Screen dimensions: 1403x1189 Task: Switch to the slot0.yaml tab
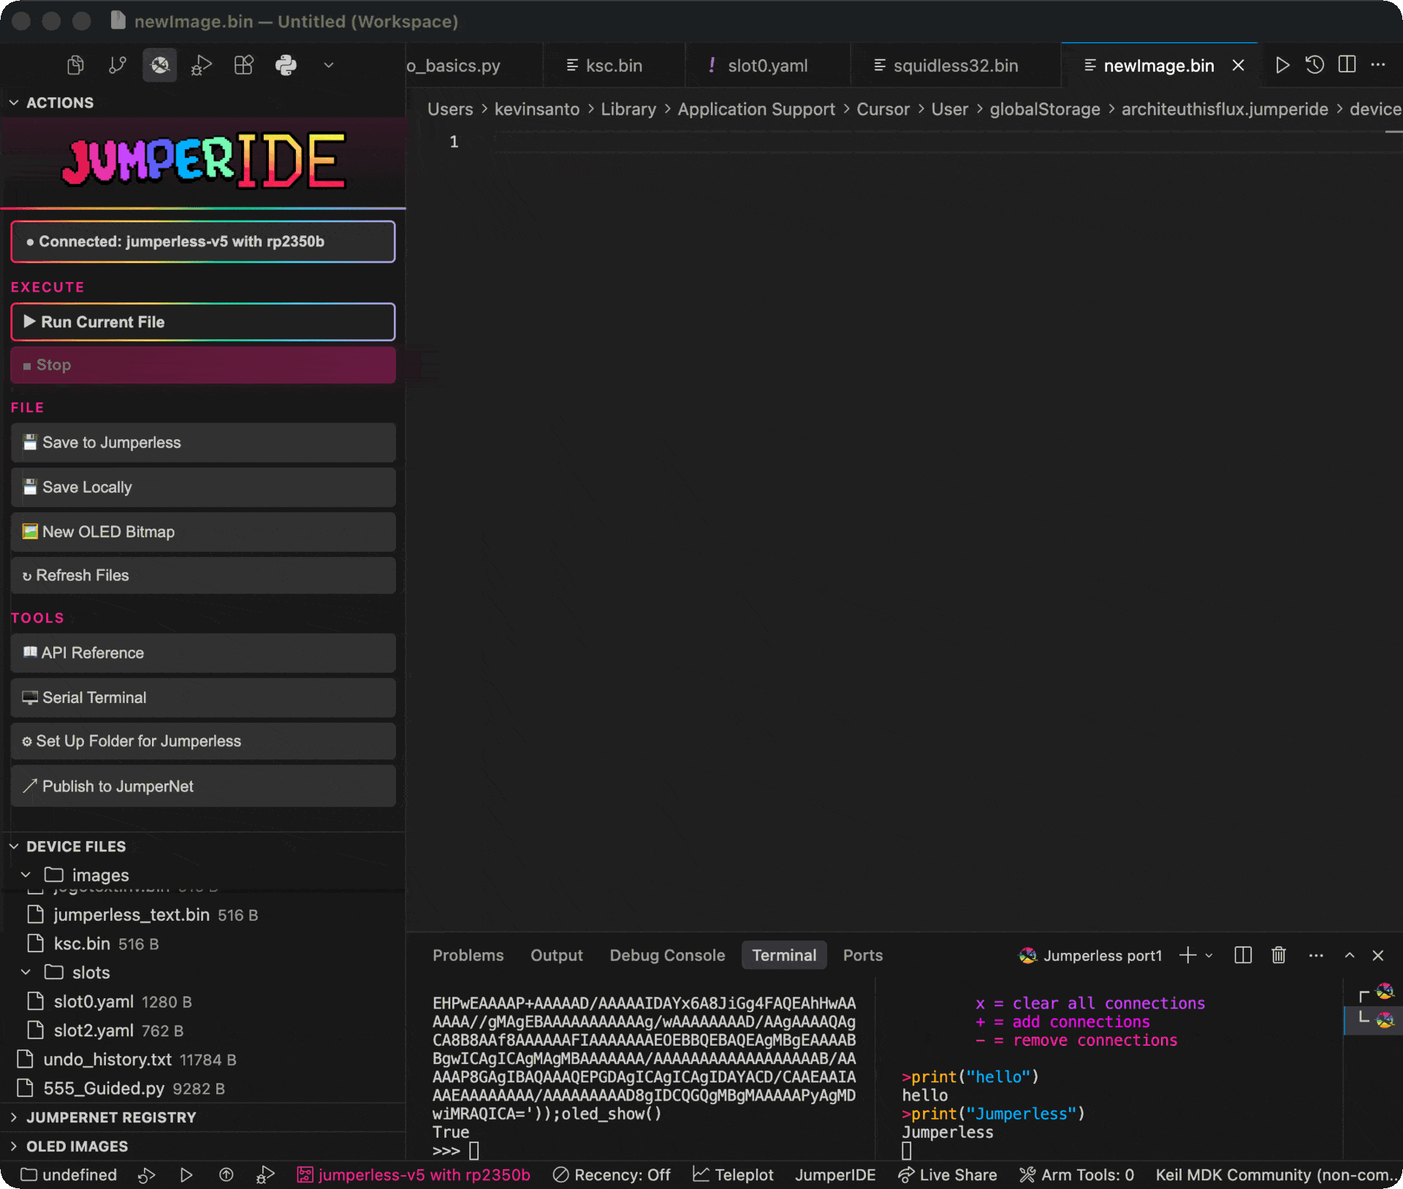point(767,66)
